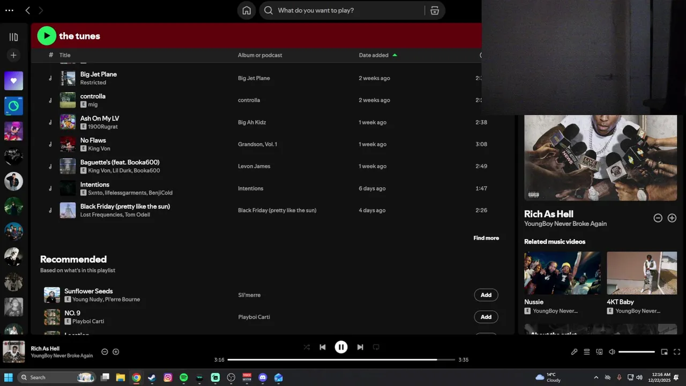Click now-playing cover art in bottom bar
Viewport: 686px width, 386px height.
click(14, 352)
